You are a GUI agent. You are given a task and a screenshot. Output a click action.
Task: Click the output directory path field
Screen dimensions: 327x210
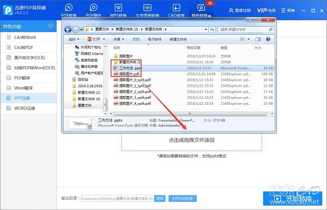pos(117,199)
